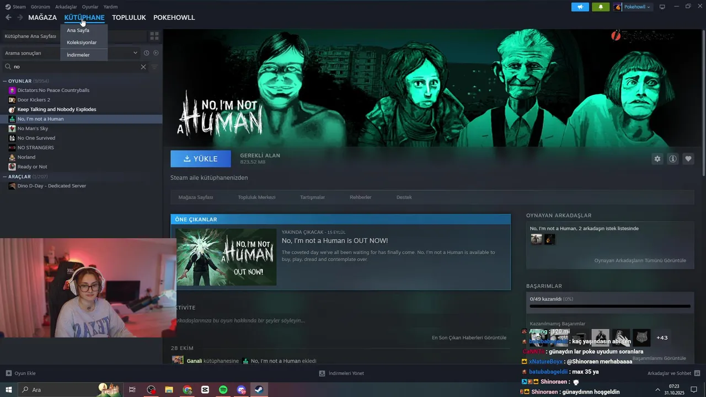Open Task View in taskbar
The width and height of the screenshot is (706, 397).
[x=132, y=390]
